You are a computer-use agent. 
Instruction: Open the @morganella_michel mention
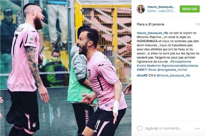pyautogui.click(x=172, y=70)
